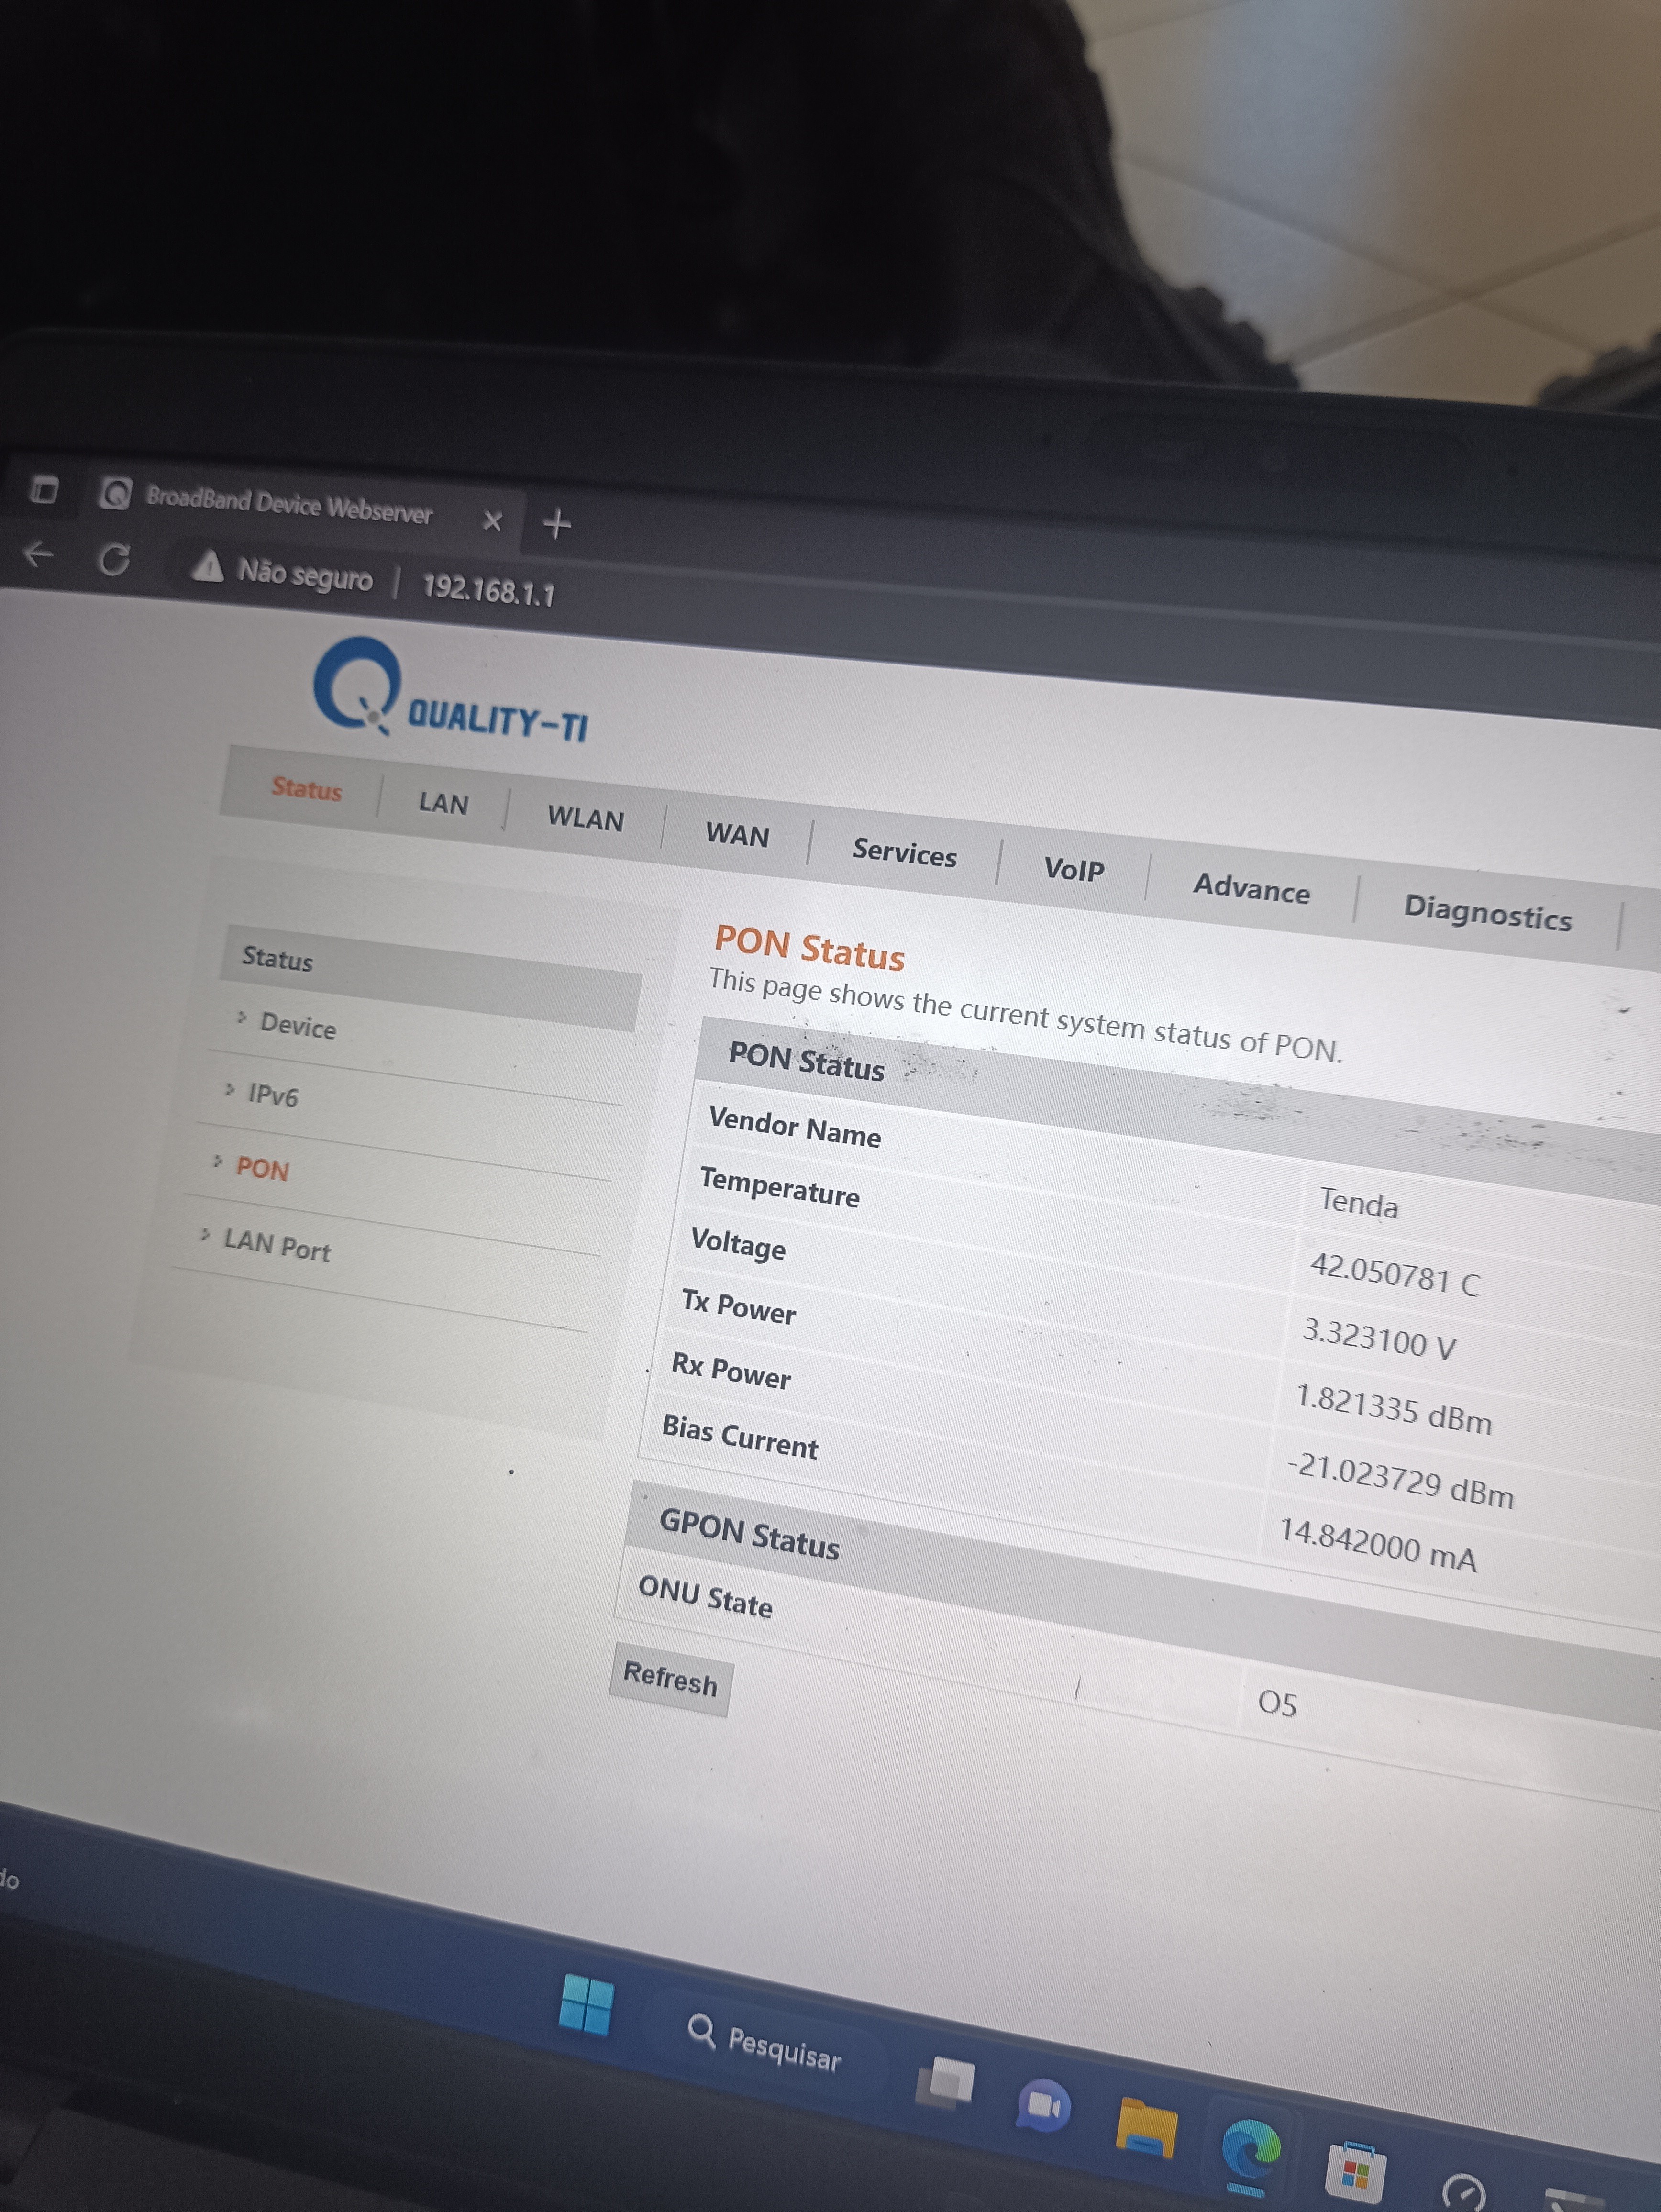Open Task View on taskbar
This screenshot has width=1661, height=2212.
coord(945,2083)
